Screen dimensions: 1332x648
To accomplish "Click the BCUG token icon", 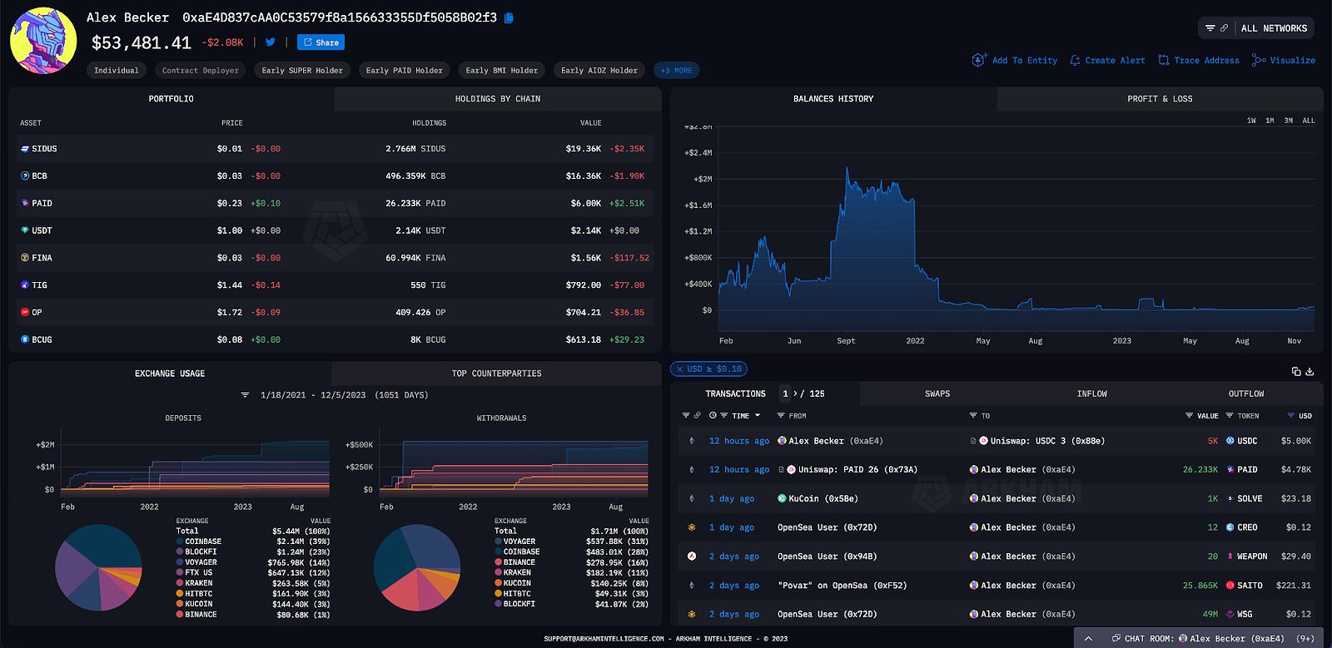I will (x=25, y=339).
